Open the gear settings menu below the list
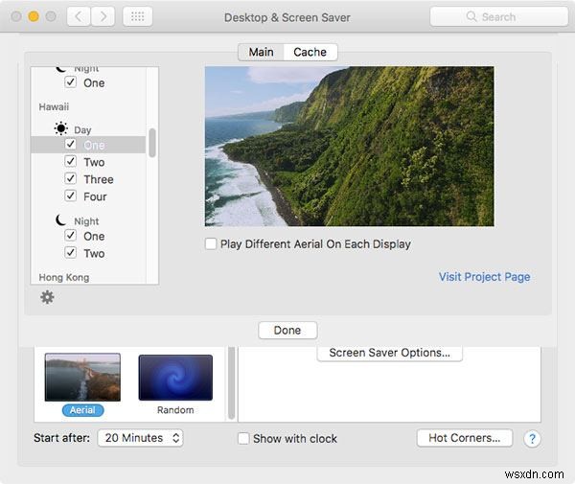This screenshot has width=575, height=484. (x=47, y=297)
